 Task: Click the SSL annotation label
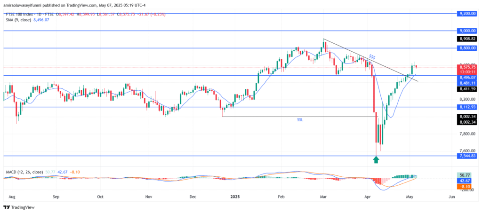[x=300, y=120]
